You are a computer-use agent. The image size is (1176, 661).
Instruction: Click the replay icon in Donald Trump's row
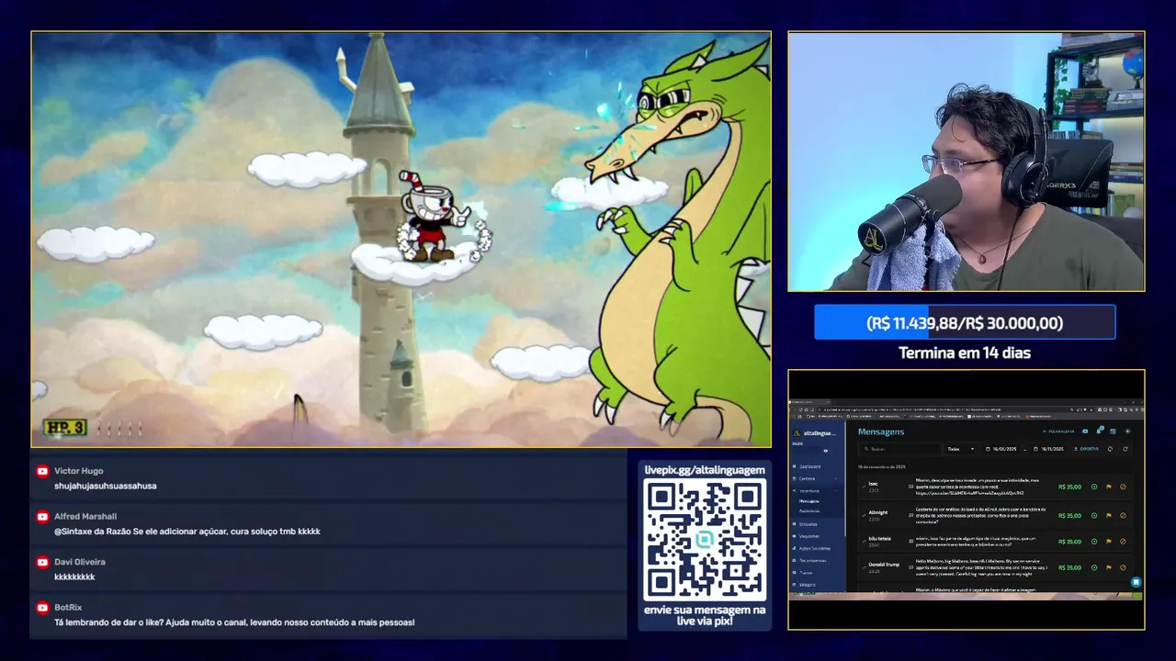pyautogui.click(x=1094, y=567)
